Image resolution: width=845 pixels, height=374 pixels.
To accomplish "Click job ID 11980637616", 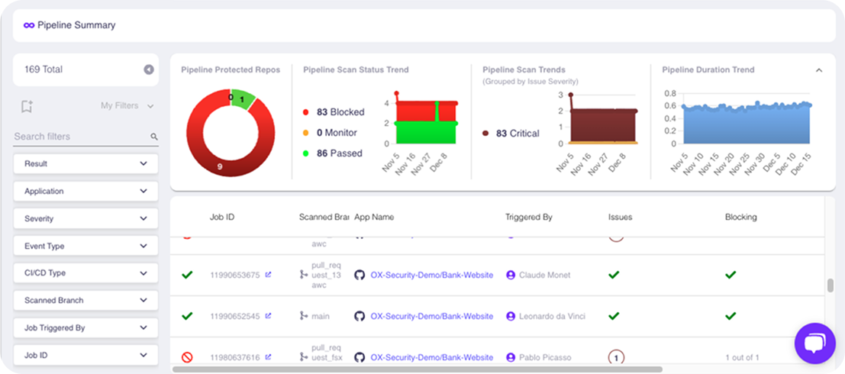I will (235, 357).
